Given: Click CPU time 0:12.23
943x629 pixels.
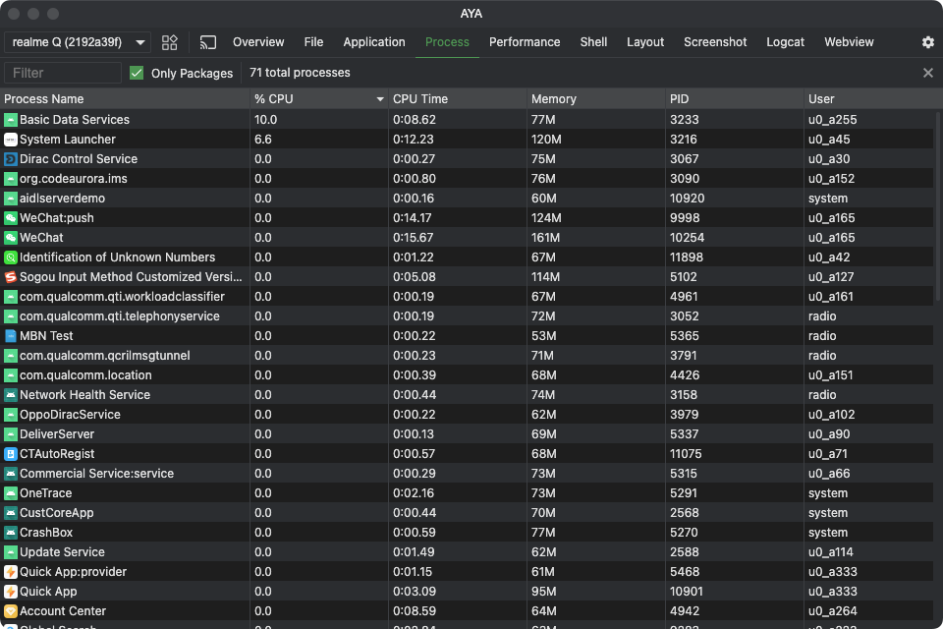Looking at the screenshot, I should 414,140.
